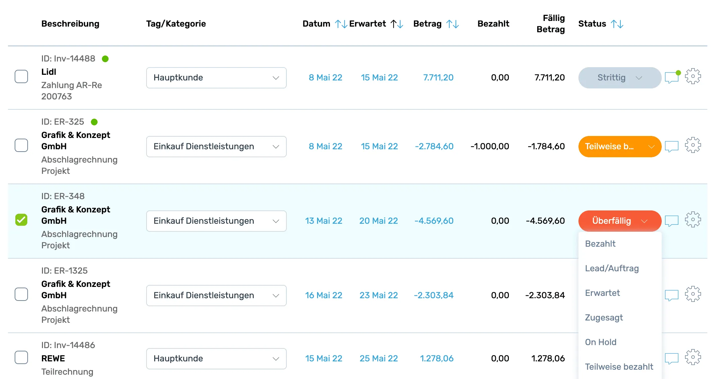Click gear icon for ER-325 row
714x379 pixels.
[x=693, y=145]
